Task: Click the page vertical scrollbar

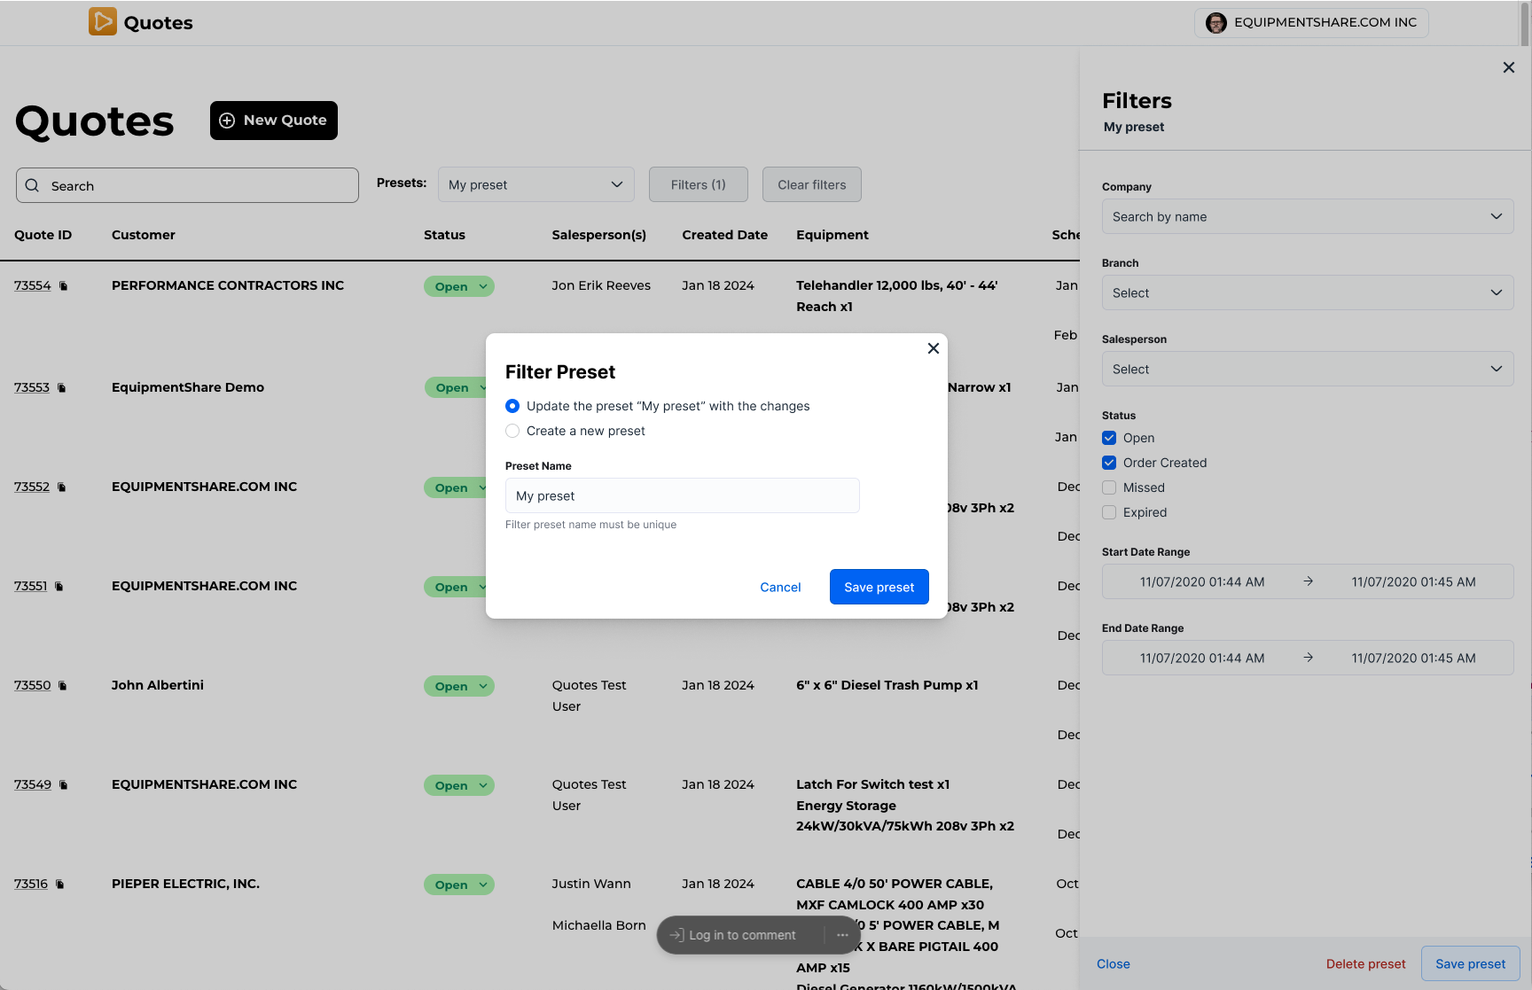Action: 1525,23
